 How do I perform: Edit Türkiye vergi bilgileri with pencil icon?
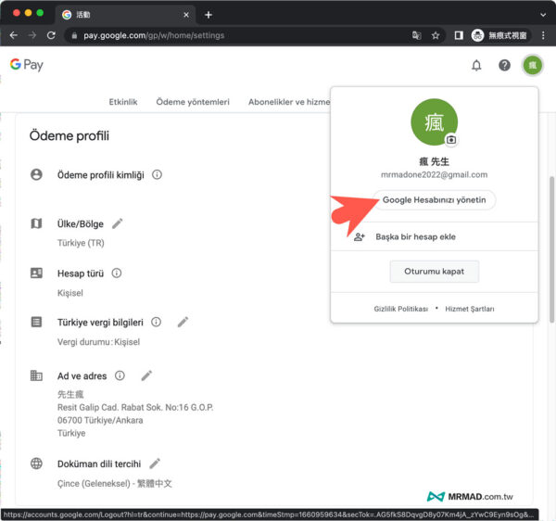point(183,322)
